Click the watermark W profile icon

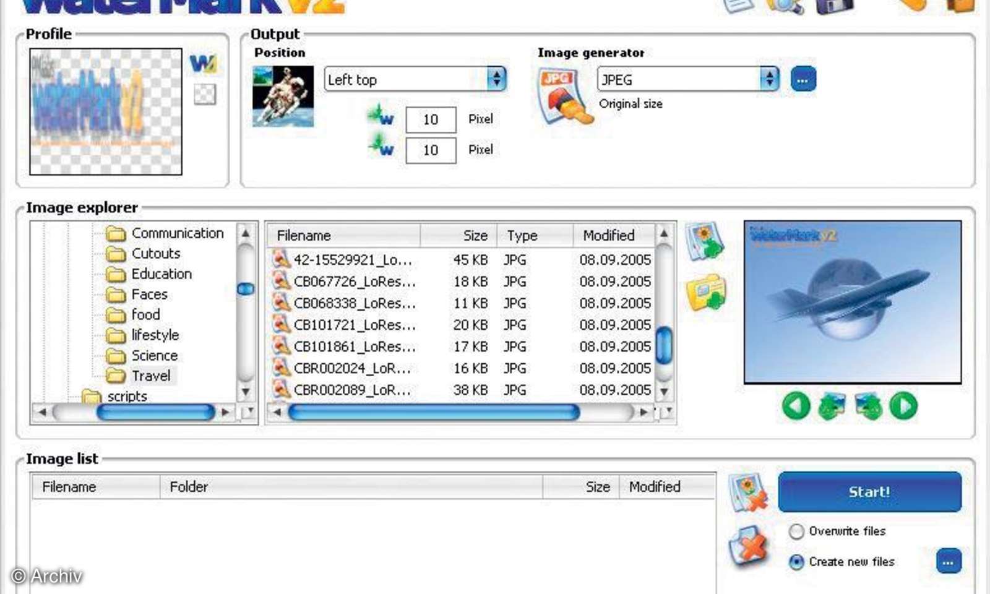point(203,63)
